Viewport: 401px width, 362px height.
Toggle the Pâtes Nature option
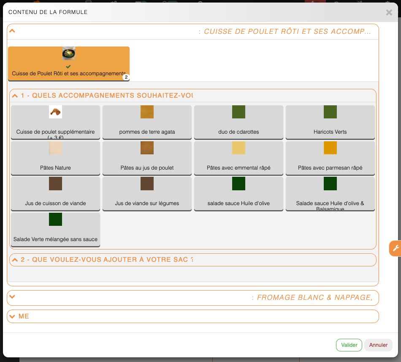(x=55, y=158)
